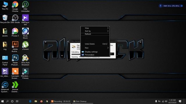The image size is (186, 104).
Task: Launch Microsoft Edge from taskbar
Action: point(30,101)
